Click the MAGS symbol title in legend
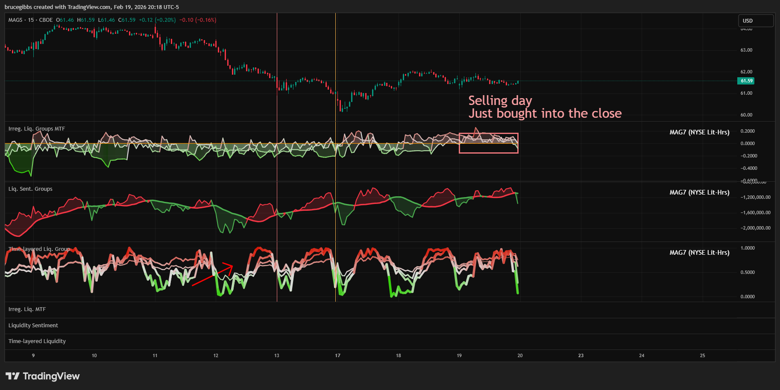The height and width of the screenshot is (390, 780). click(x=15, y=20)
